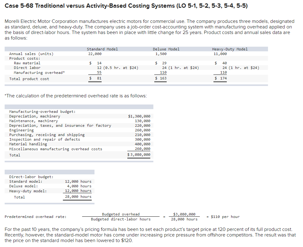Screen dimensions: 303x247
Task: Click the Manufacturing overhead* row label
Action: 39,73
